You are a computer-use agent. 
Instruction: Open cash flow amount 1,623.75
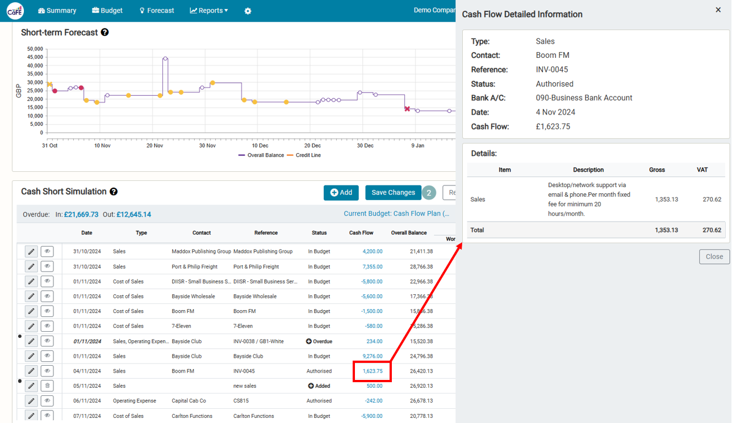[x=373, y=371]
